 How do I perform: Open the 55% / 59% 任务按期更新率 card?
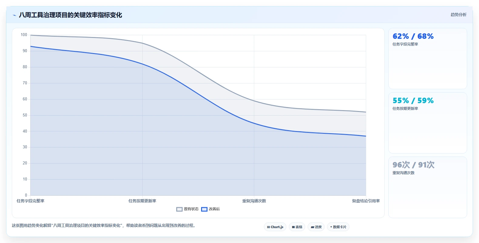427,123
